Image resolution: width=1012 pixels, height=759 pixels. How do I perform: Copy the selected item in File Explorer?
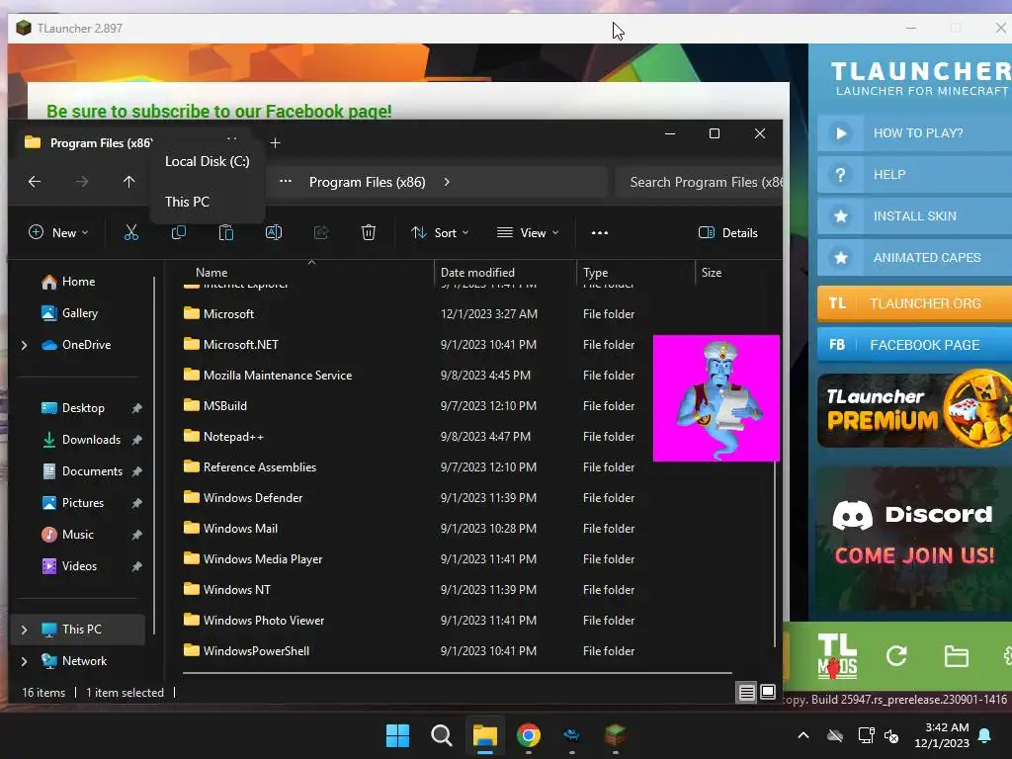[x=179, y=232]
